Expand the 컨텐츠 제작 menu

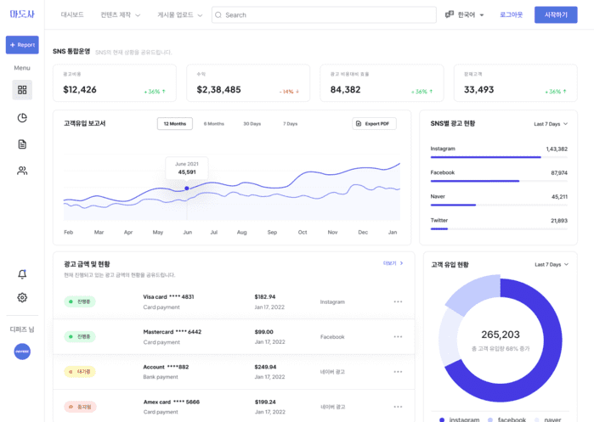pyautogui.click(x=120, y=15)
